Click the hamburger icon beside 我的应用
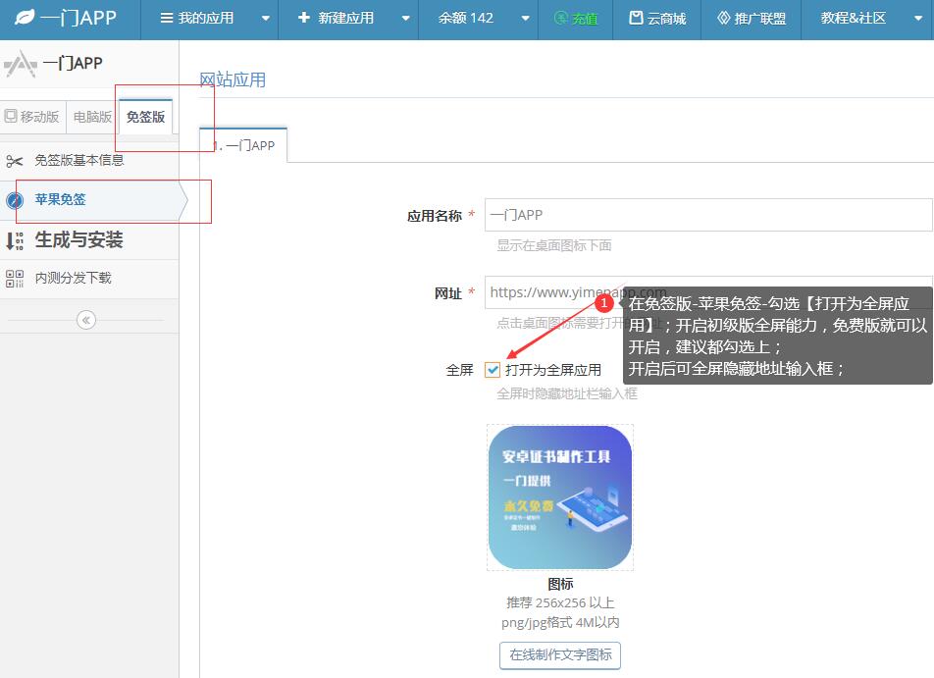934x678 pixels. click(167, 18)
